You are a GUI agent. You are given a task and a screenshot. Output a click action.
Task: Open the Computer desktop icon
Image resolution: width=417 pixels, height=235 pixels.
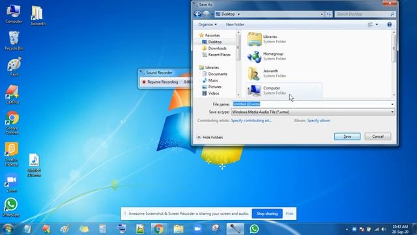13,14
